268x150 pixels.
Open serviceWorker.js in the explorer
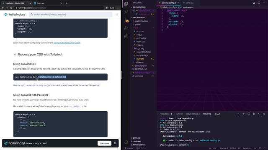pyautogui.click(x=143, y=52)
